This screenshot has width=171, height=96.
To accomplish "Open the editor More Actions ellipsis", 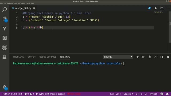I will click(x=168, y=8).
